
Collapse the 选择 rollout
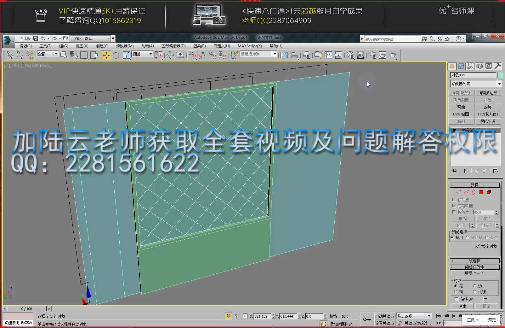tap(453, 185)
